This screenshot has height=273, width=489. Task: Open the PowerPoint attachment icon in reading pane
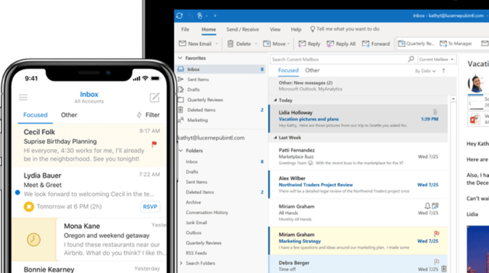pos(475,119)
